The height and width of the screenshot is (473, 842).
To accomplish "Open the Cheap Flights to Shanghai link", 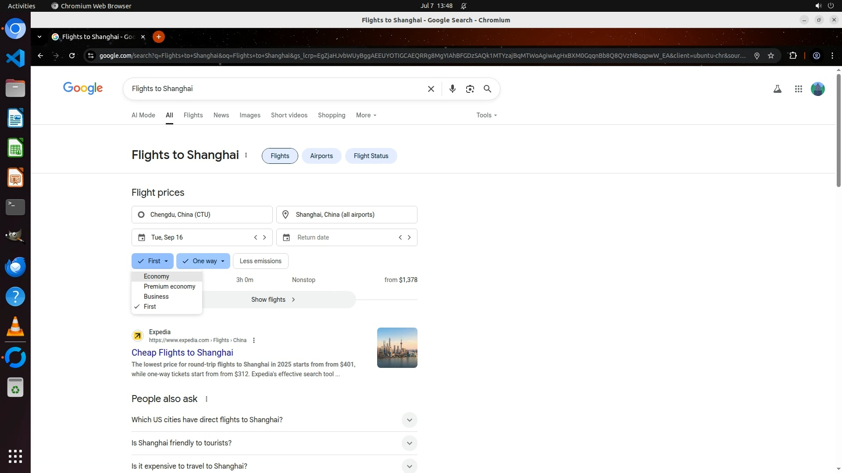I will click(182, 353).
